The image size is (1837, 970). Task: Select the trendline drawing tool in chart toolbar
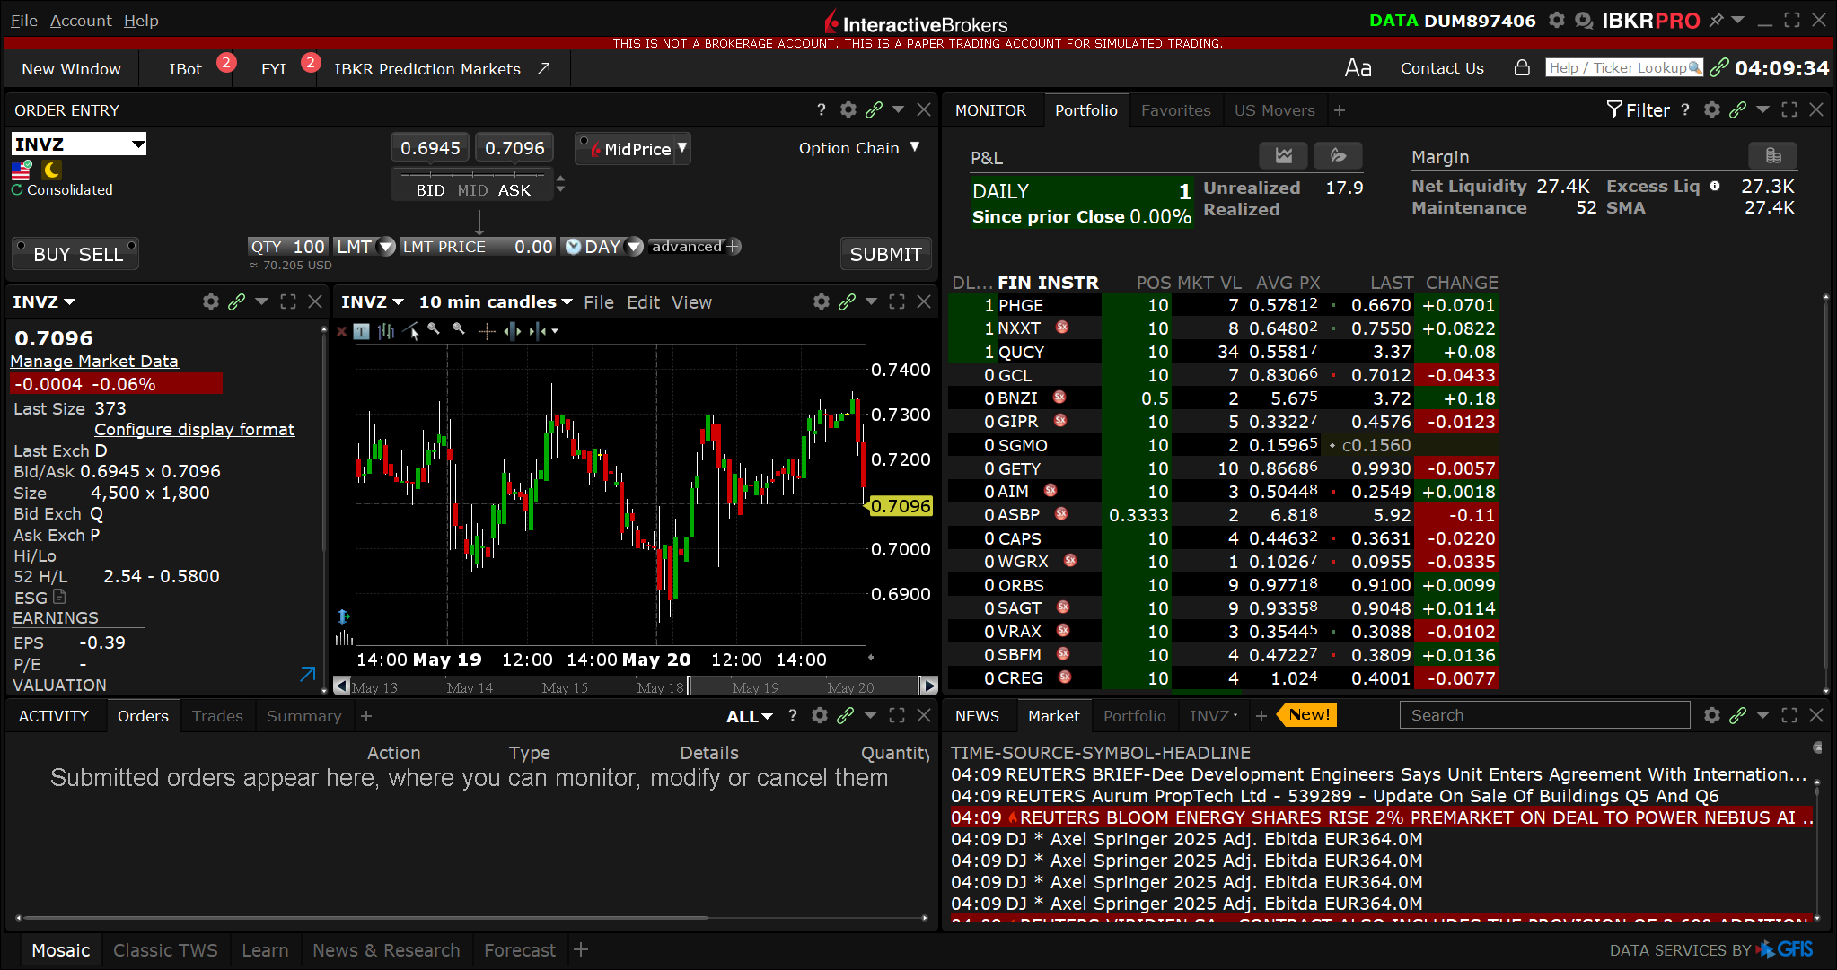411,331
